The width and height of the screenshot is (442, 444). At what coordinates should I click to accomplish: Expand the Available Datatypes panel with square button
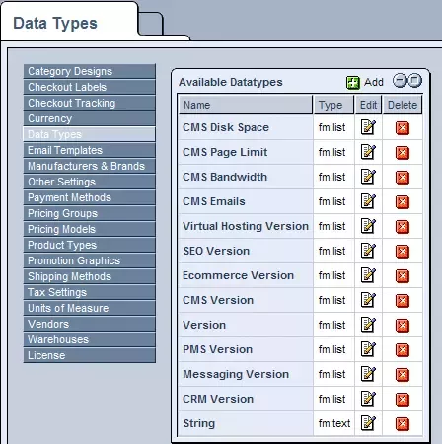coord(415,81)
